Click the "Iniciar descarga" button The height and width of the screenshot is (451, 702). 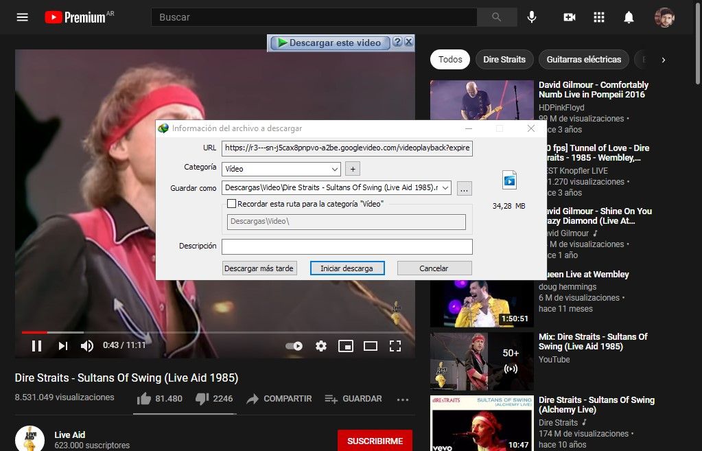pos(347,268)
